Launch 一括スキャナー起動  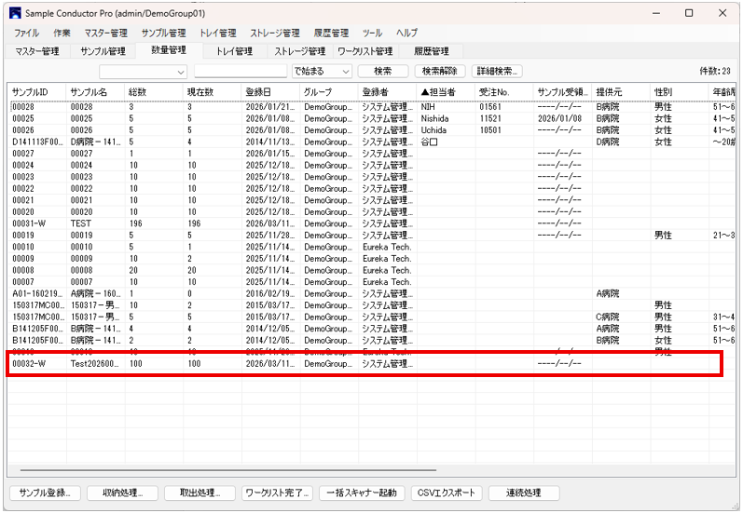[x=362, y=493]
